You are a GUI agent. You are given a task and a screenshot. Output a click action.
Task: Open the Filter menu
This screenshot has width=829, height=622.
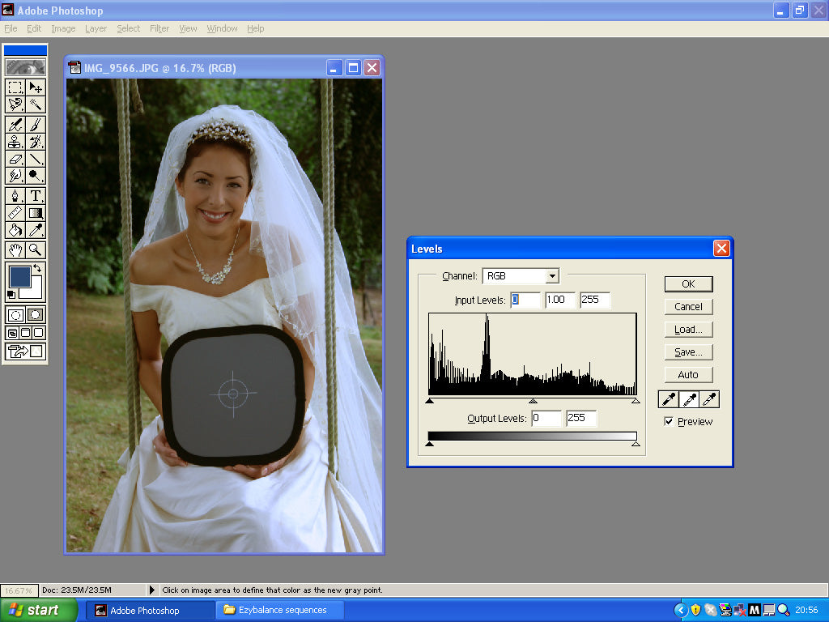(x=159, y=28)
